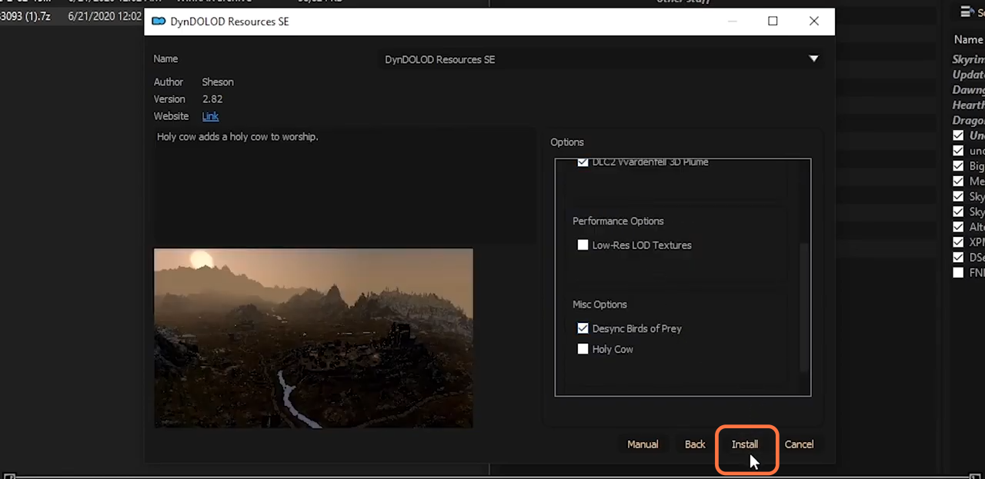Select the Hearth plugin entry
This screenshot has width=985, height=479.
pyautogui.click(x=968, y=105)
